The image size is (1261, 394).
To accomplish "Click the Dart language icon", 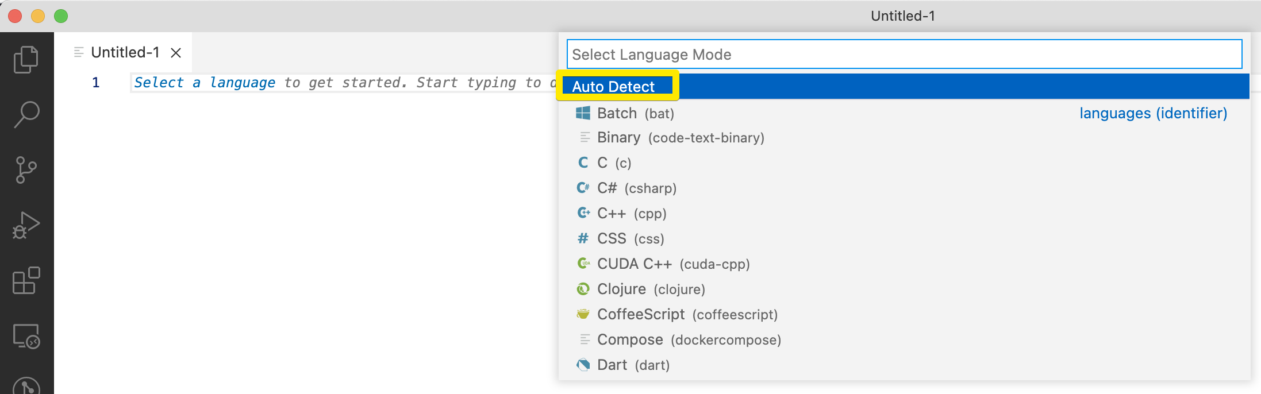I will (x=583, y=365).
